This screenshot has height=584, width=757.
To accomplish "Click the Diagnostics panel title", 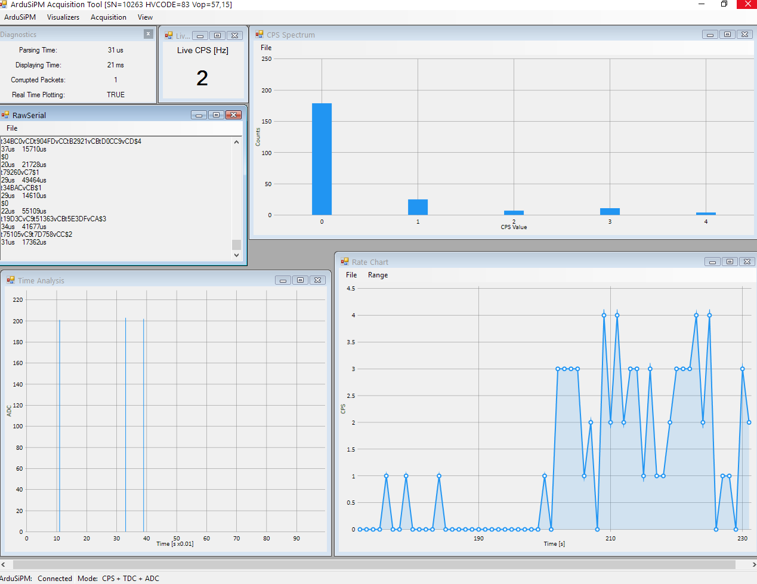I will click(x=18, y=35).
